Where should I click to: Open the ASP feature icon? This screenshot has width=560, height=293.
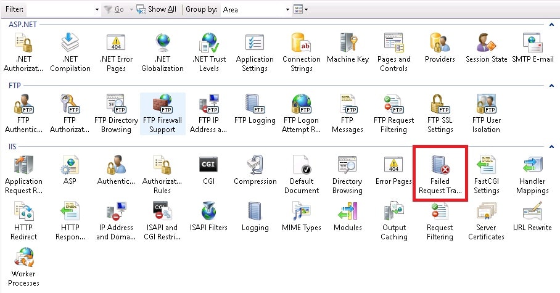tap(70, 170)
